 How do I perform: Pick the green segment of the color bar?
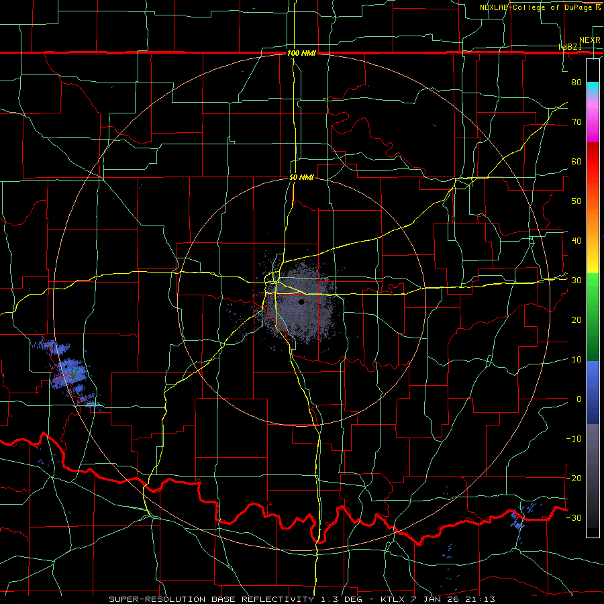(x=593, y=317)
